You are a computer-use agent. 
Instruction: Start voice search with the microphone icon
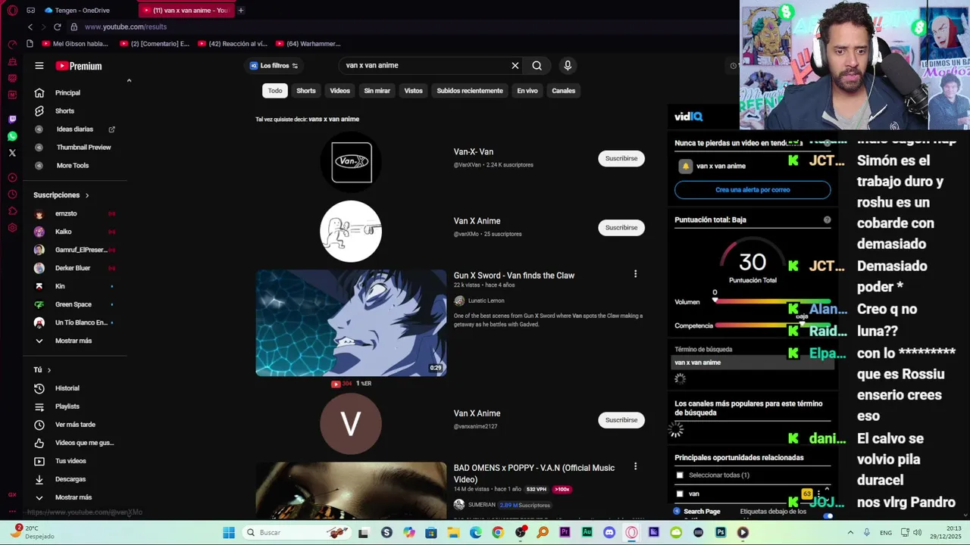tap(568, 66)
